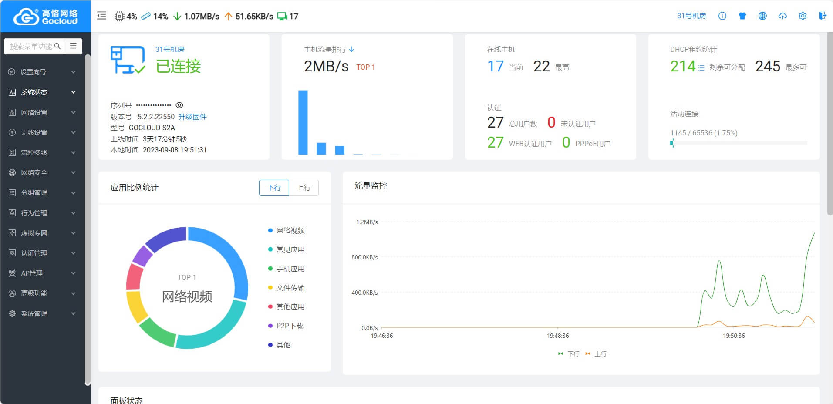
Task: Open the settings gear icon in header
Action: tap(803, 16)
